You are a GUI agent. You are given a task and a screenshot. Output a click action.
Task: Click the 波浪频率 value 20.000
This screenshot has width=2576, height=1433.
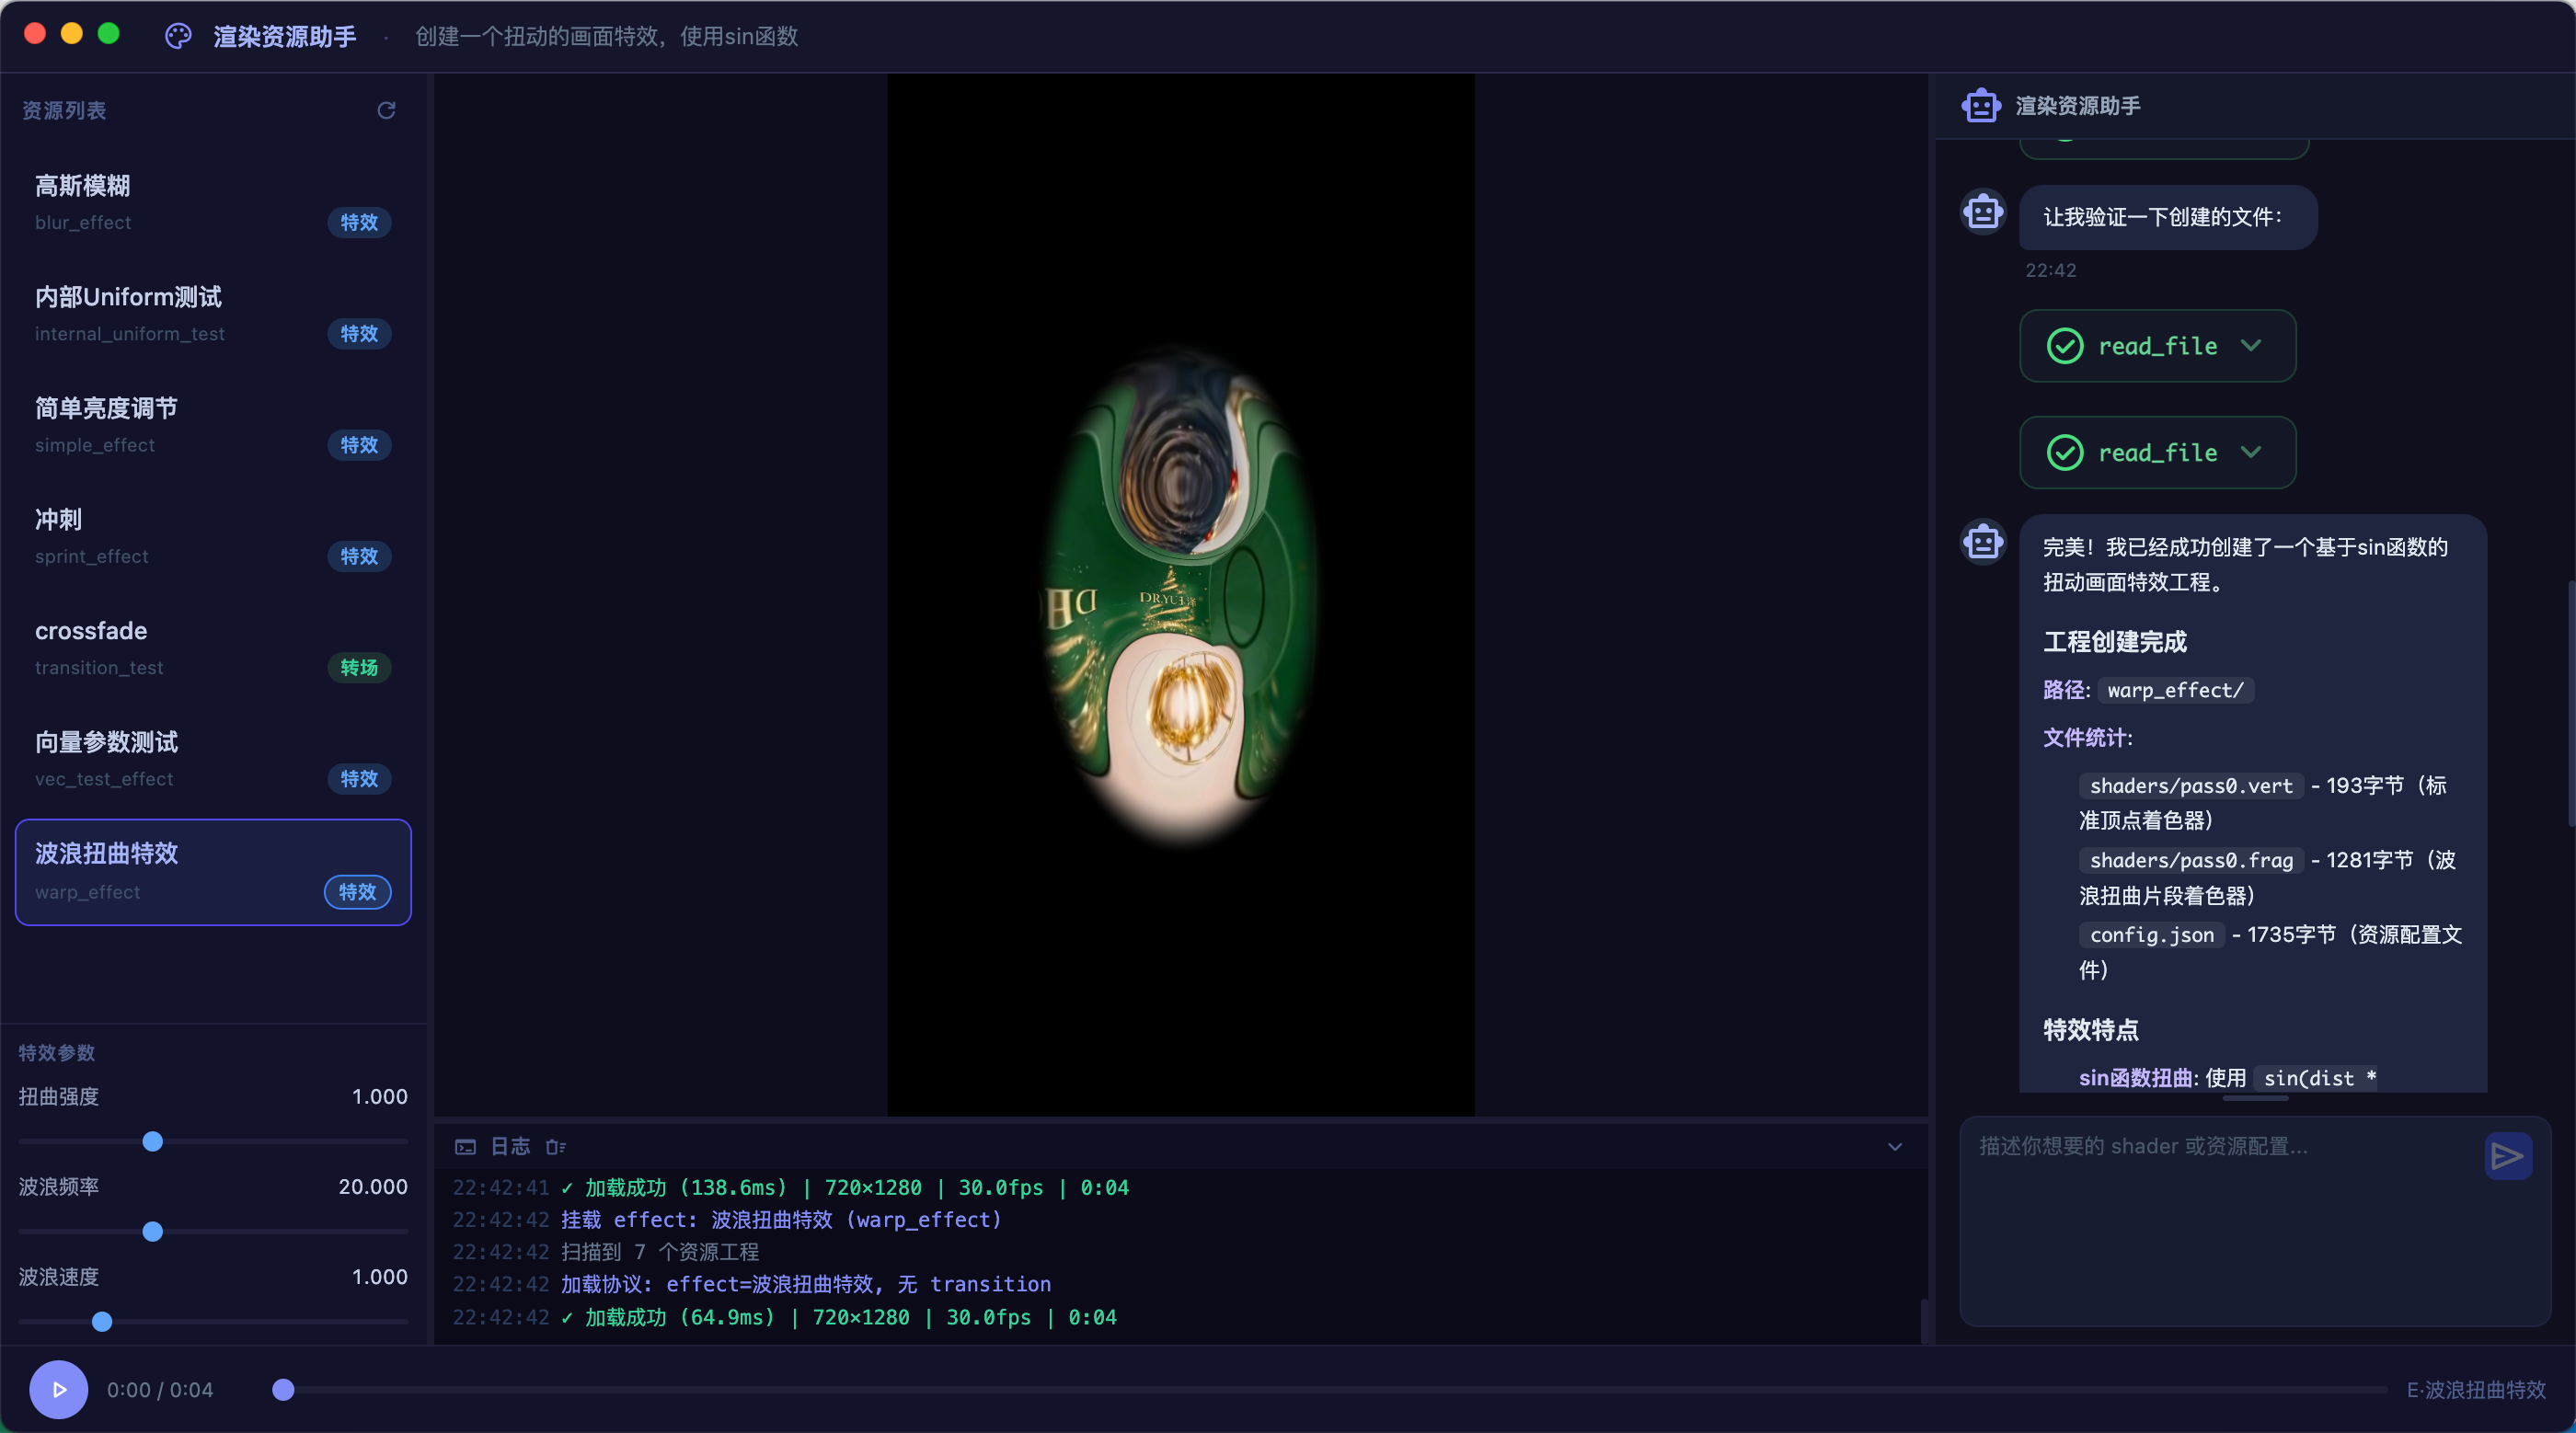click(373, 1186)
